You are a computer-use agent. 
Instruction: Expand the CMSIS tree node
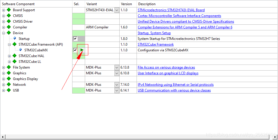[x=3, y=16]
